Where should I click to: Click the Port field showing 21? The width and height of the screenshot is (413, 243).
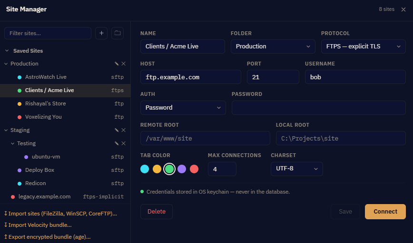[x=273, y=77]
